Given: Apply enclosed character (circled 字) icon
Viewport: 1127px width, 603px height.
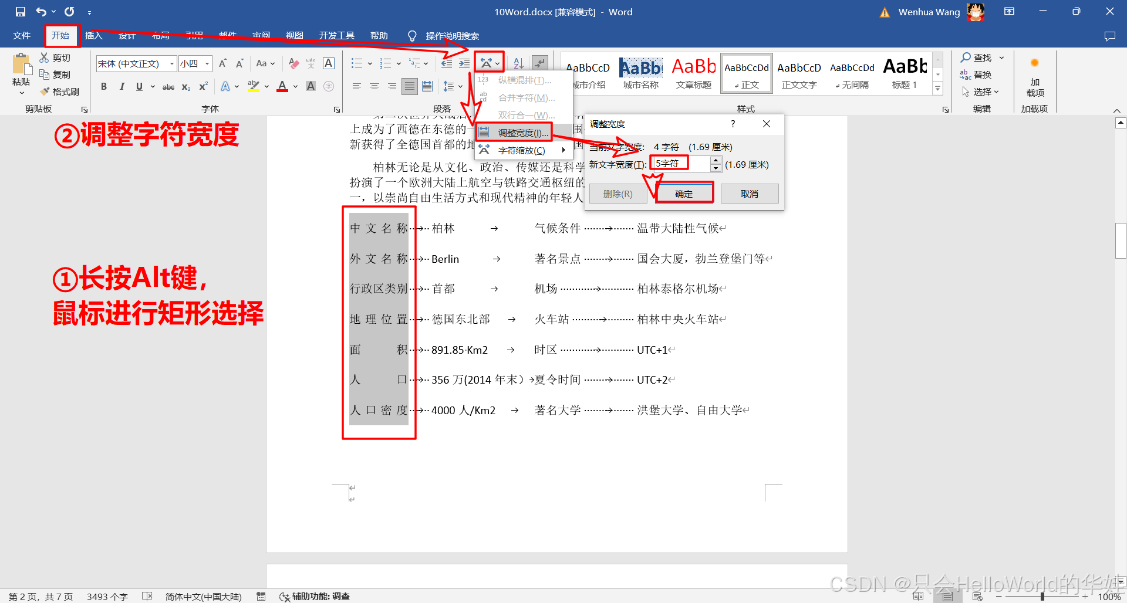Looking at the screenshot, I should 329,86.
